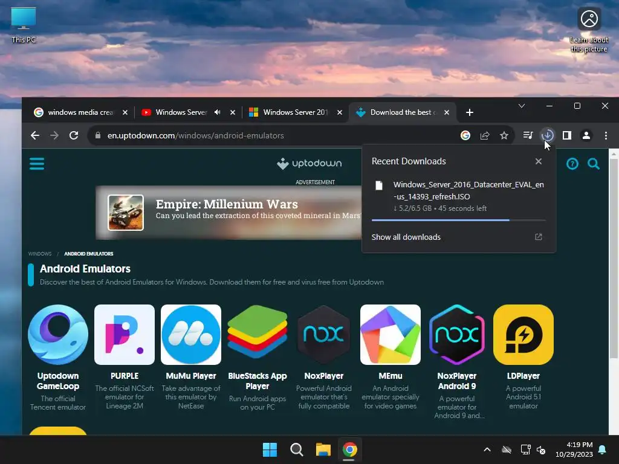Click the Google icon in address bar

[x=465, y=135]
